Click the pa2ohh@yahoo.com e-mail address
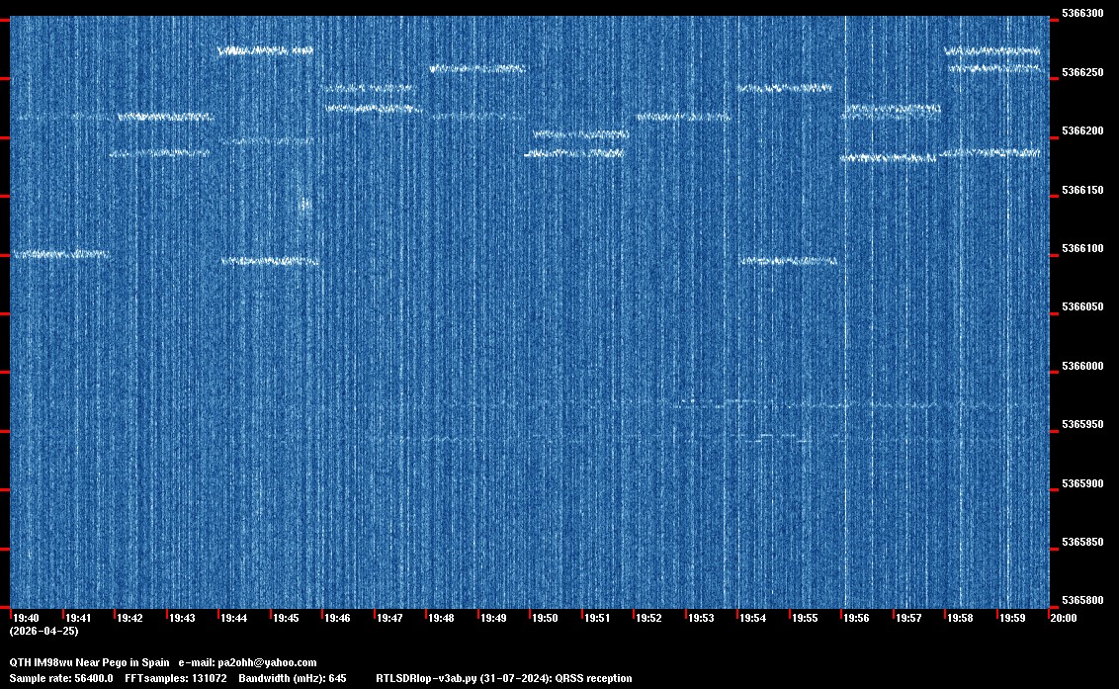The width and height of the screenshot is (1119, 689). (267, 662)
